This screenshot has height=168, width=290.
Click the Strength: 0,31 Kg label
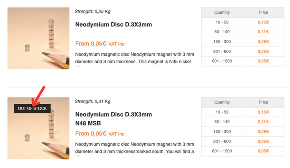point(92,101)
